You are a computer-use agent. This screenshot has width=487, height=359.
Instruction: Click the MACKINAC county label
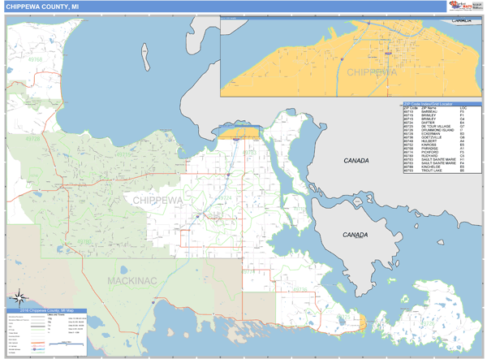[x=132, y=281]
